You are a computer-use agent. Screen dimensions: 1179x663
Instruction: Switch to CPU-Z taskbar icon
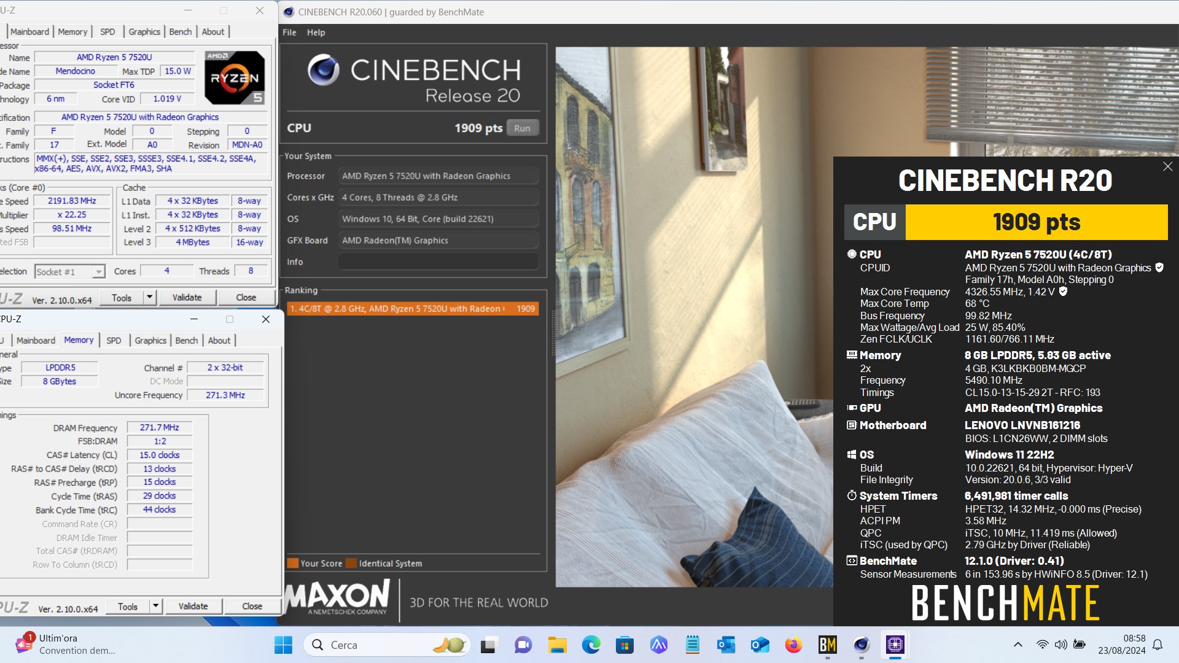[x=895, y=645]
